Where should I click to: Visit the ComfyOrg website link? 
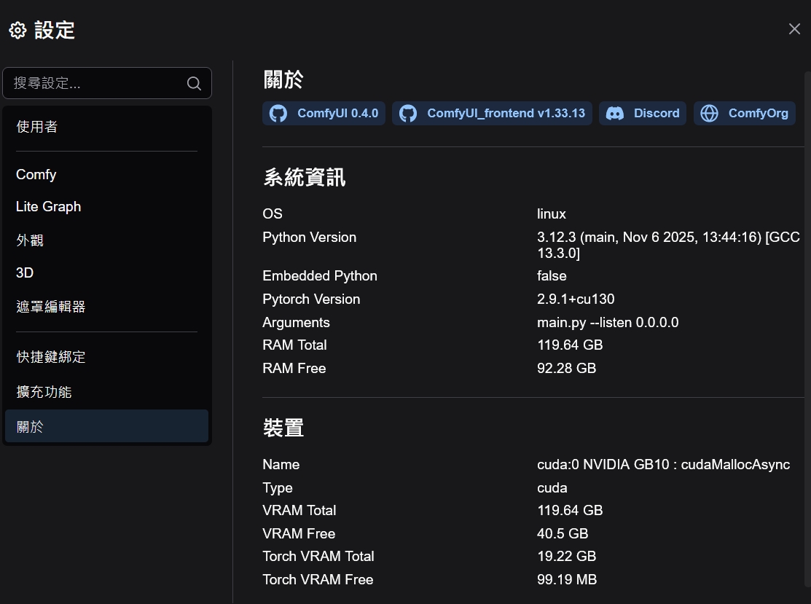(758, 114)
